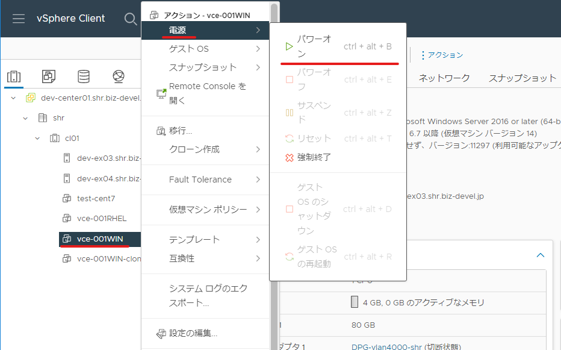The image size is (561, 350).
Task: Switch to Storage inventory view
Action: [x=84, y=77]
